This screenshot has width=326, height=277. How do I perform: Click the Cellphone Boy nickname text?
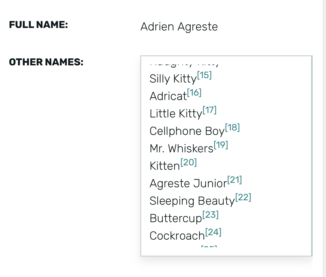point(187,131)
